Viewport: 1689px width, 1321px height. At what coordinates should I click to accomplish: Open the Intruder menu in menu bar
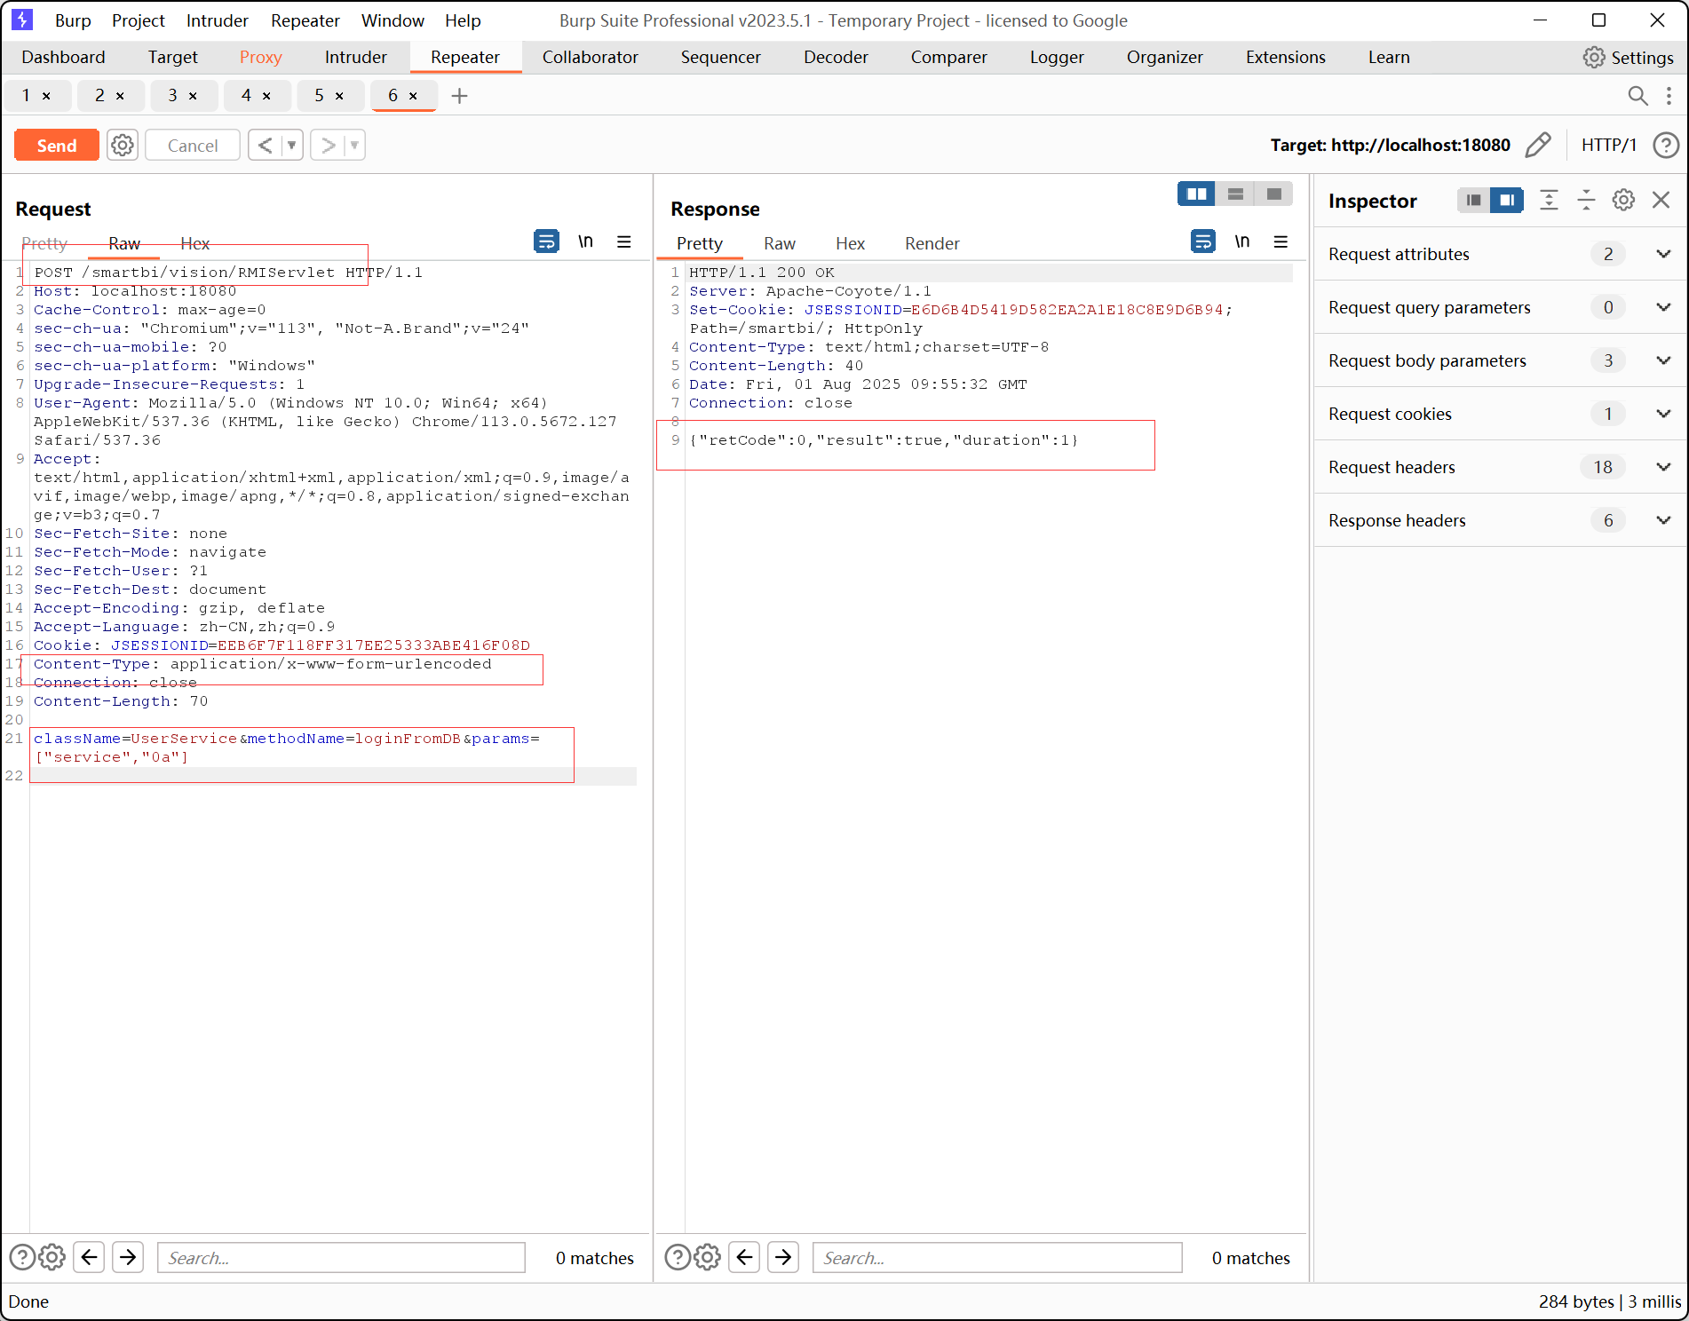coord(217,20)
